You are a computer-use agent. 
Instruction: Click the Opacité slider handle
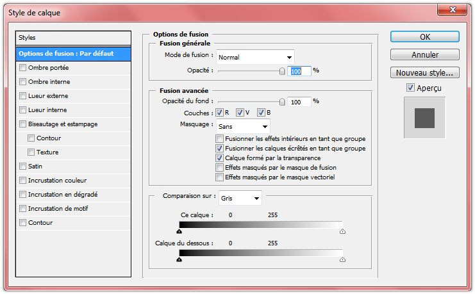282,71
